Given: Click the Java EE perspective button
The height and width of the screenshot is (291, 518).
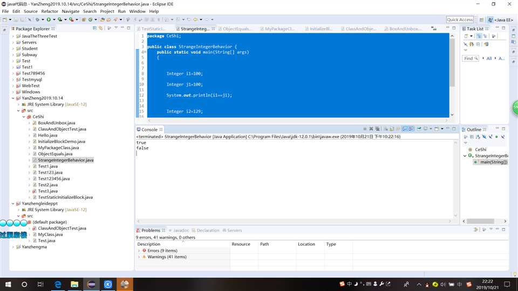Looking at the screenshot, I should pyautogui.click(x=501, y=20).
